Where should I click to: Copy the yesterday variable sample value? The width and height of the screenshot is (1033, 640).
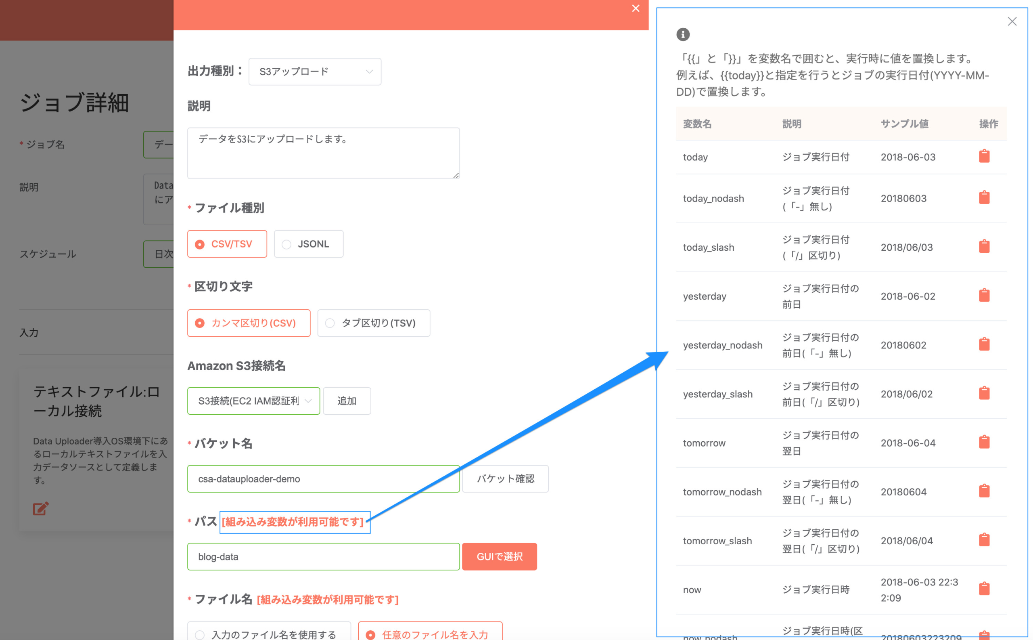coord(984,295)
